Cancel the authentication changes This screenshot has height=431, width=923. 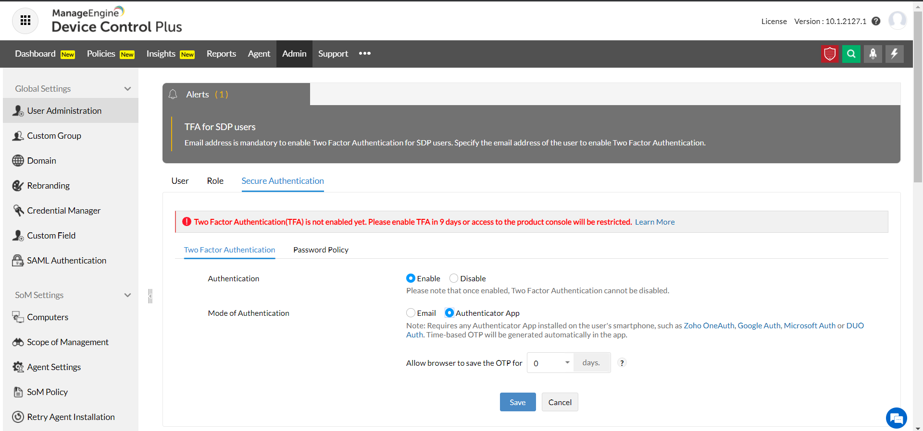tap(560, 402)
